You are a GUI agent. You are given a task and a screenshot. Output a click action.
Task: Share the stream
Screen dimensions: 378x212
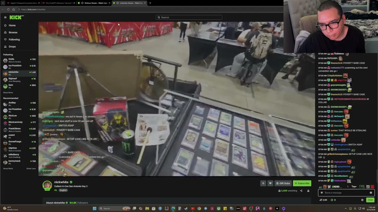[x=301, y=191]
